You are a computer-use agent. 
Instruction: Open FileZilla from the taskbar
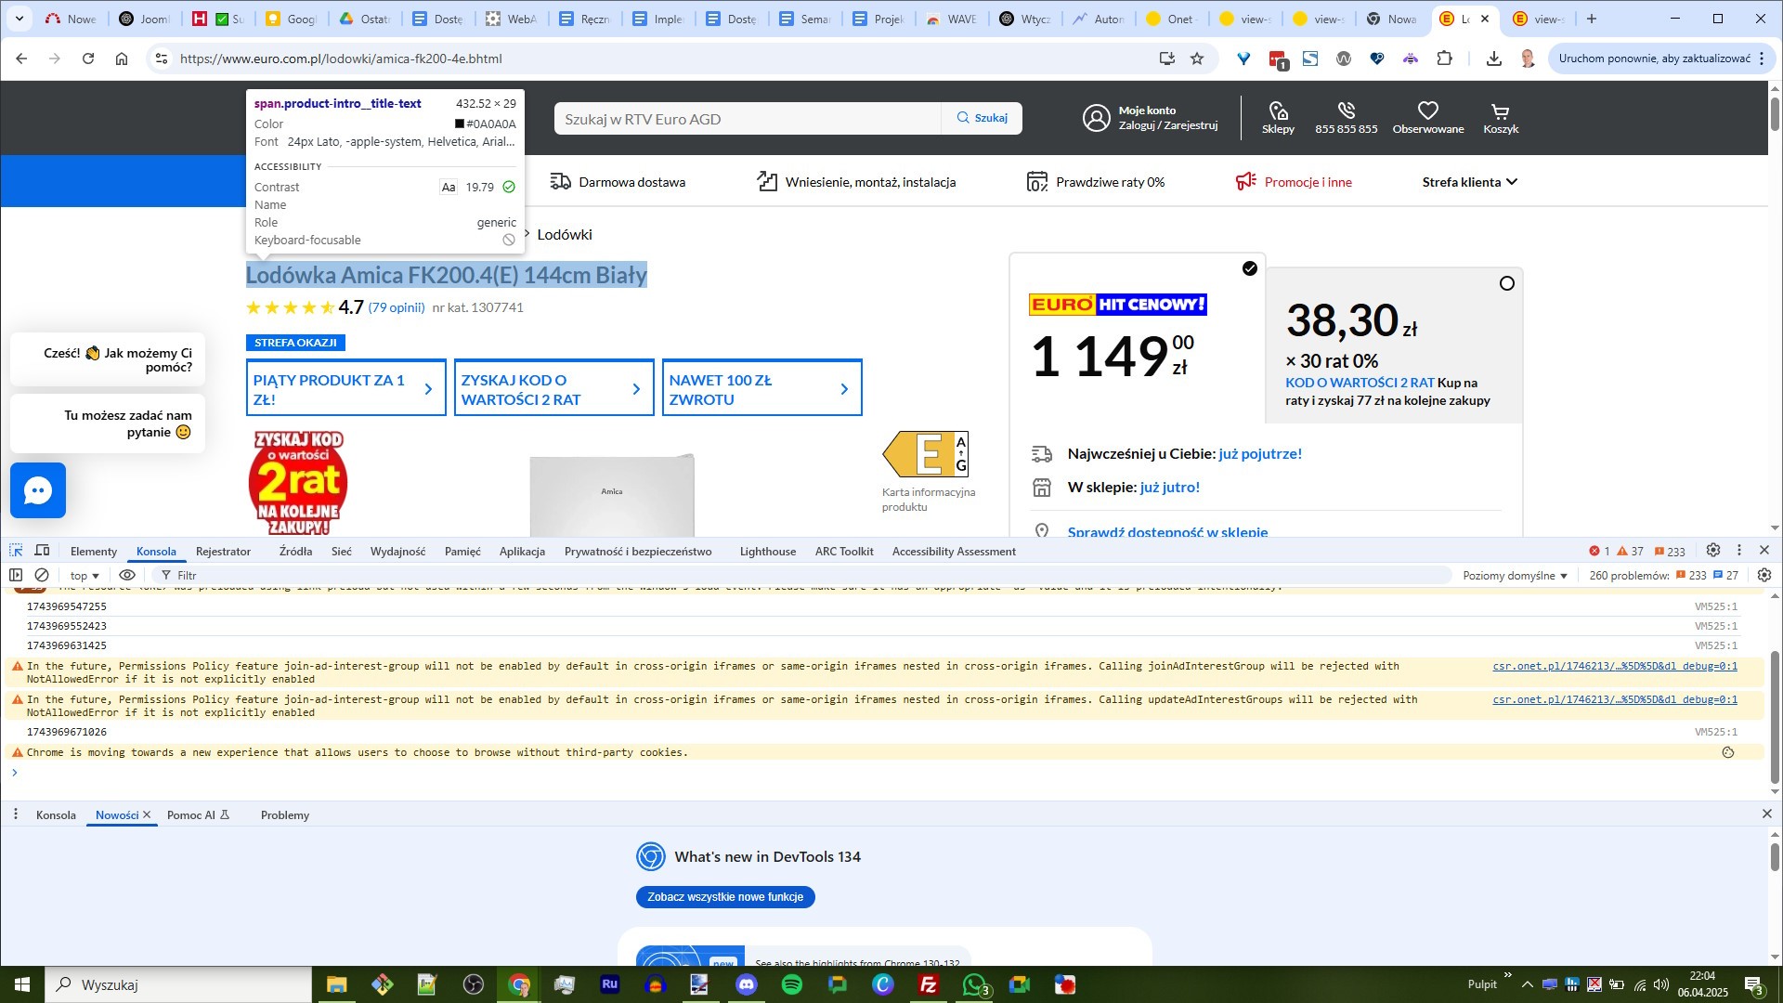pos(929,984)
